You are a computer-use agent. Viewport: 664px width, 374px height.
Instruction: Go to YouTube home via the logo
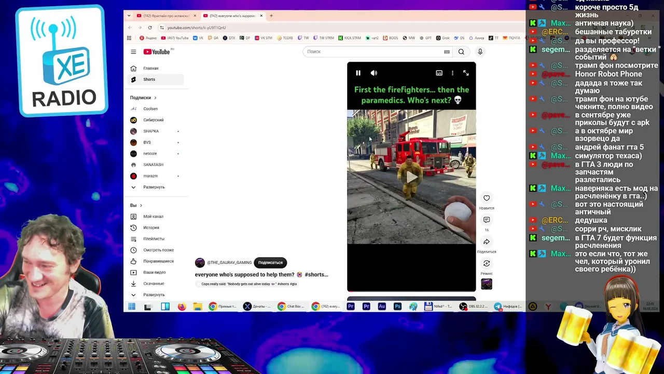(x=157, y=51)
